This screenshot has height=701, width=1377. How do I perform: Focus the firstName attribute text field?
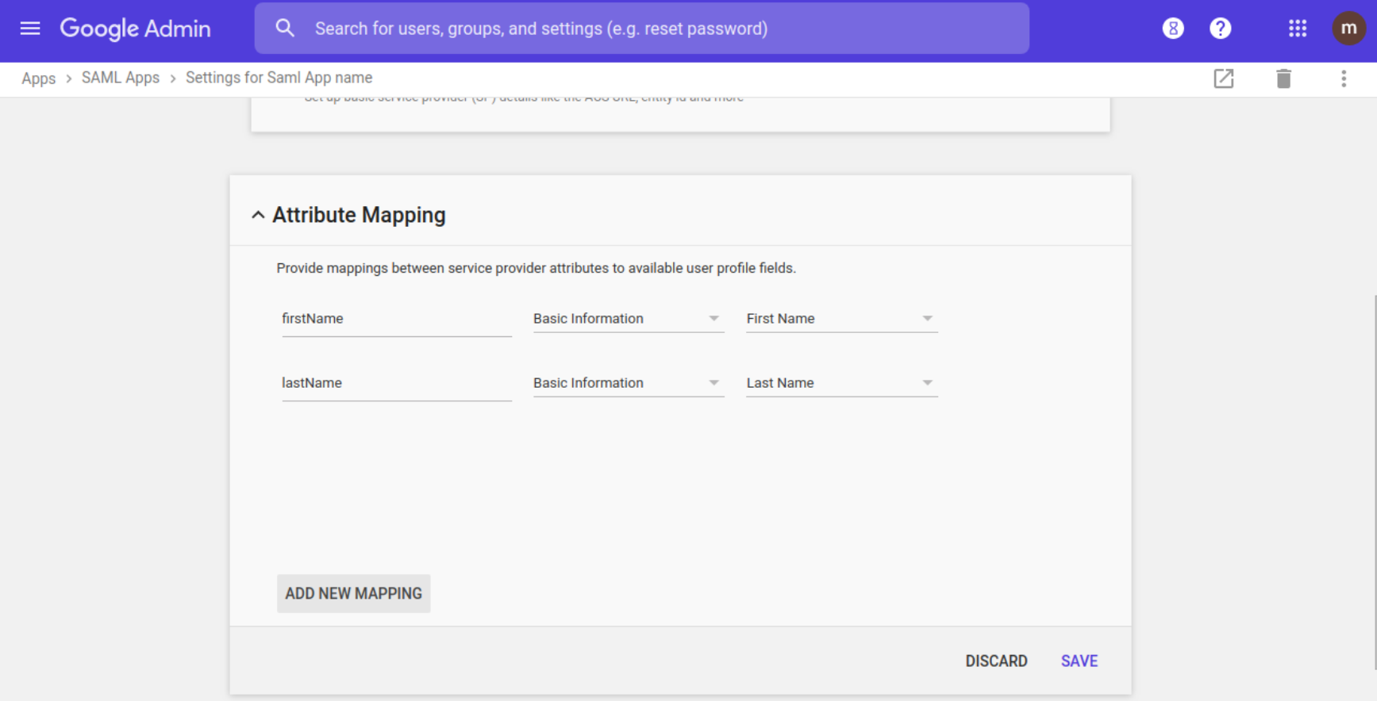click(x=396, y=319)
